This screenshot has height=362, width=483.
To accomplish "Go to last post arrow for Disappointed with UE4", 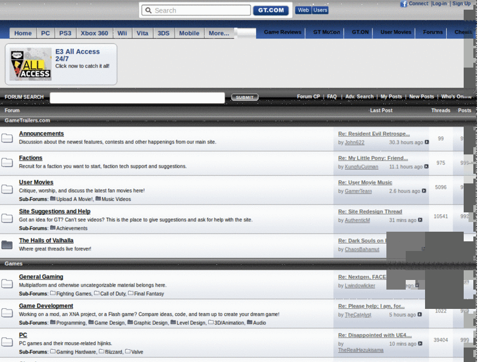I will click(x=420, y=343).
